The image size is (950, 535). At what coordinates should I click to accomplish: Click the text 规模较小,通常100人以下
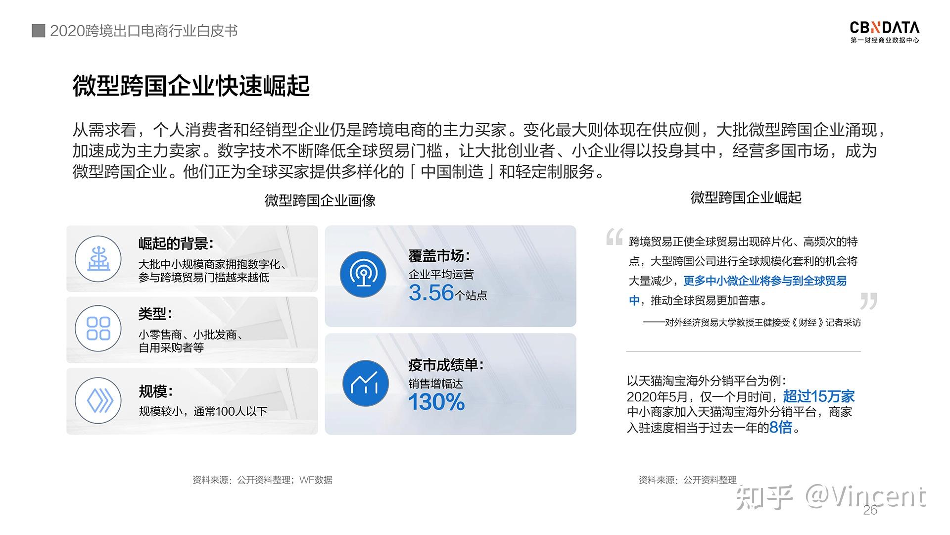[x=203, y=411]
